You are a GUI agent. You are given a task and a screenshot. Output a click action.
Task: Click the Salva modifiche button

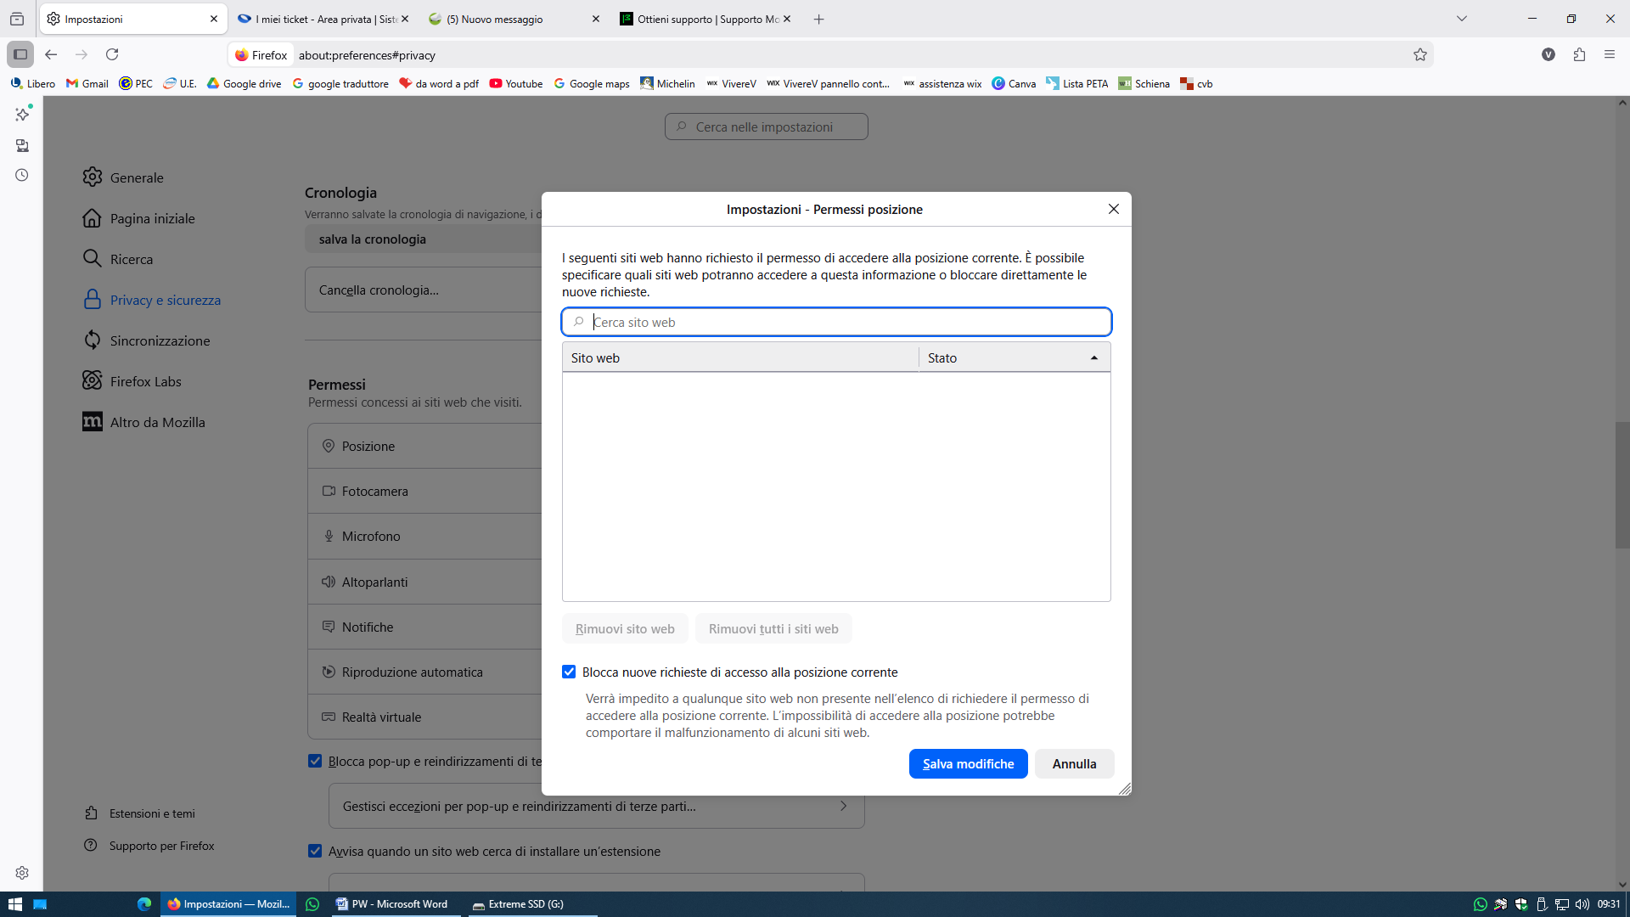[968, 764]
